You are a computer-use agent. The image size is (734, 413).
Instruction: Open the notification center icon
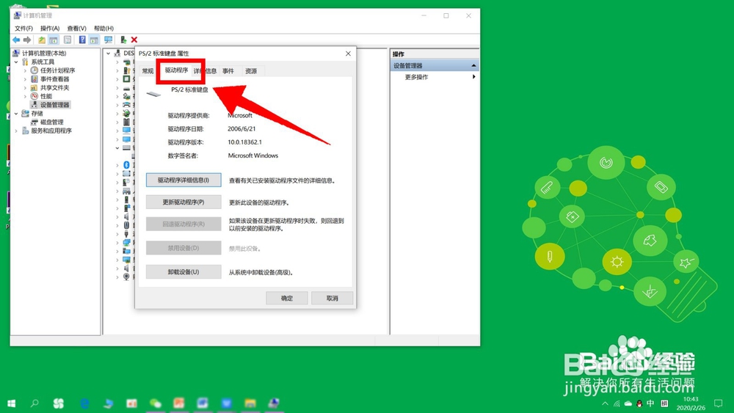coord(718,403)
